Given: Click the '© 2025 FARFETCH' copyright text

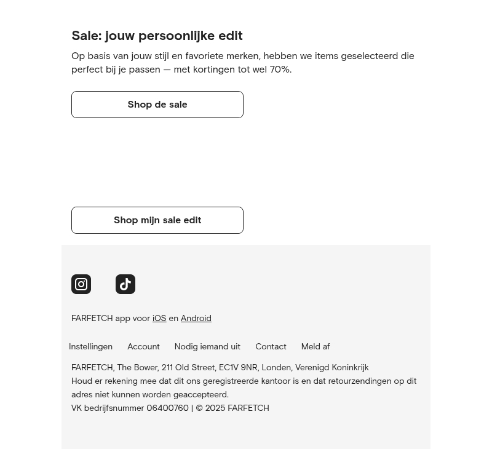Looking at the screenshot, I should coord(232,408).
